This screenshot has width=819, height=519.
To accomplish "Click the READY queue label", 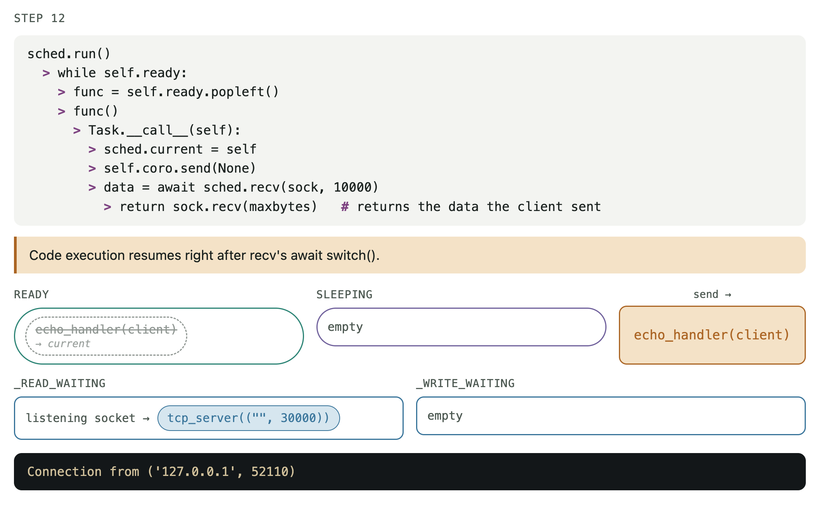I will coord(31,294).
